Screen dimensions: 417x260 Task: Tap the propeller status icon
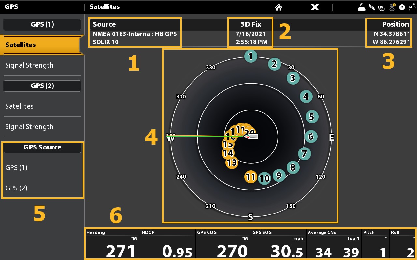tap(371, 7)
